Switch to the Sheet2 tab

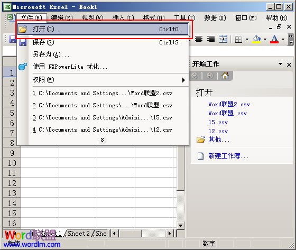coord(79,234)
